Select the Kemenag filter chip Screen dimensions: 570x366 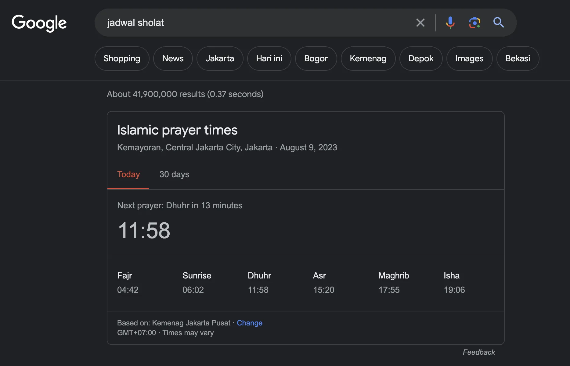368,59
